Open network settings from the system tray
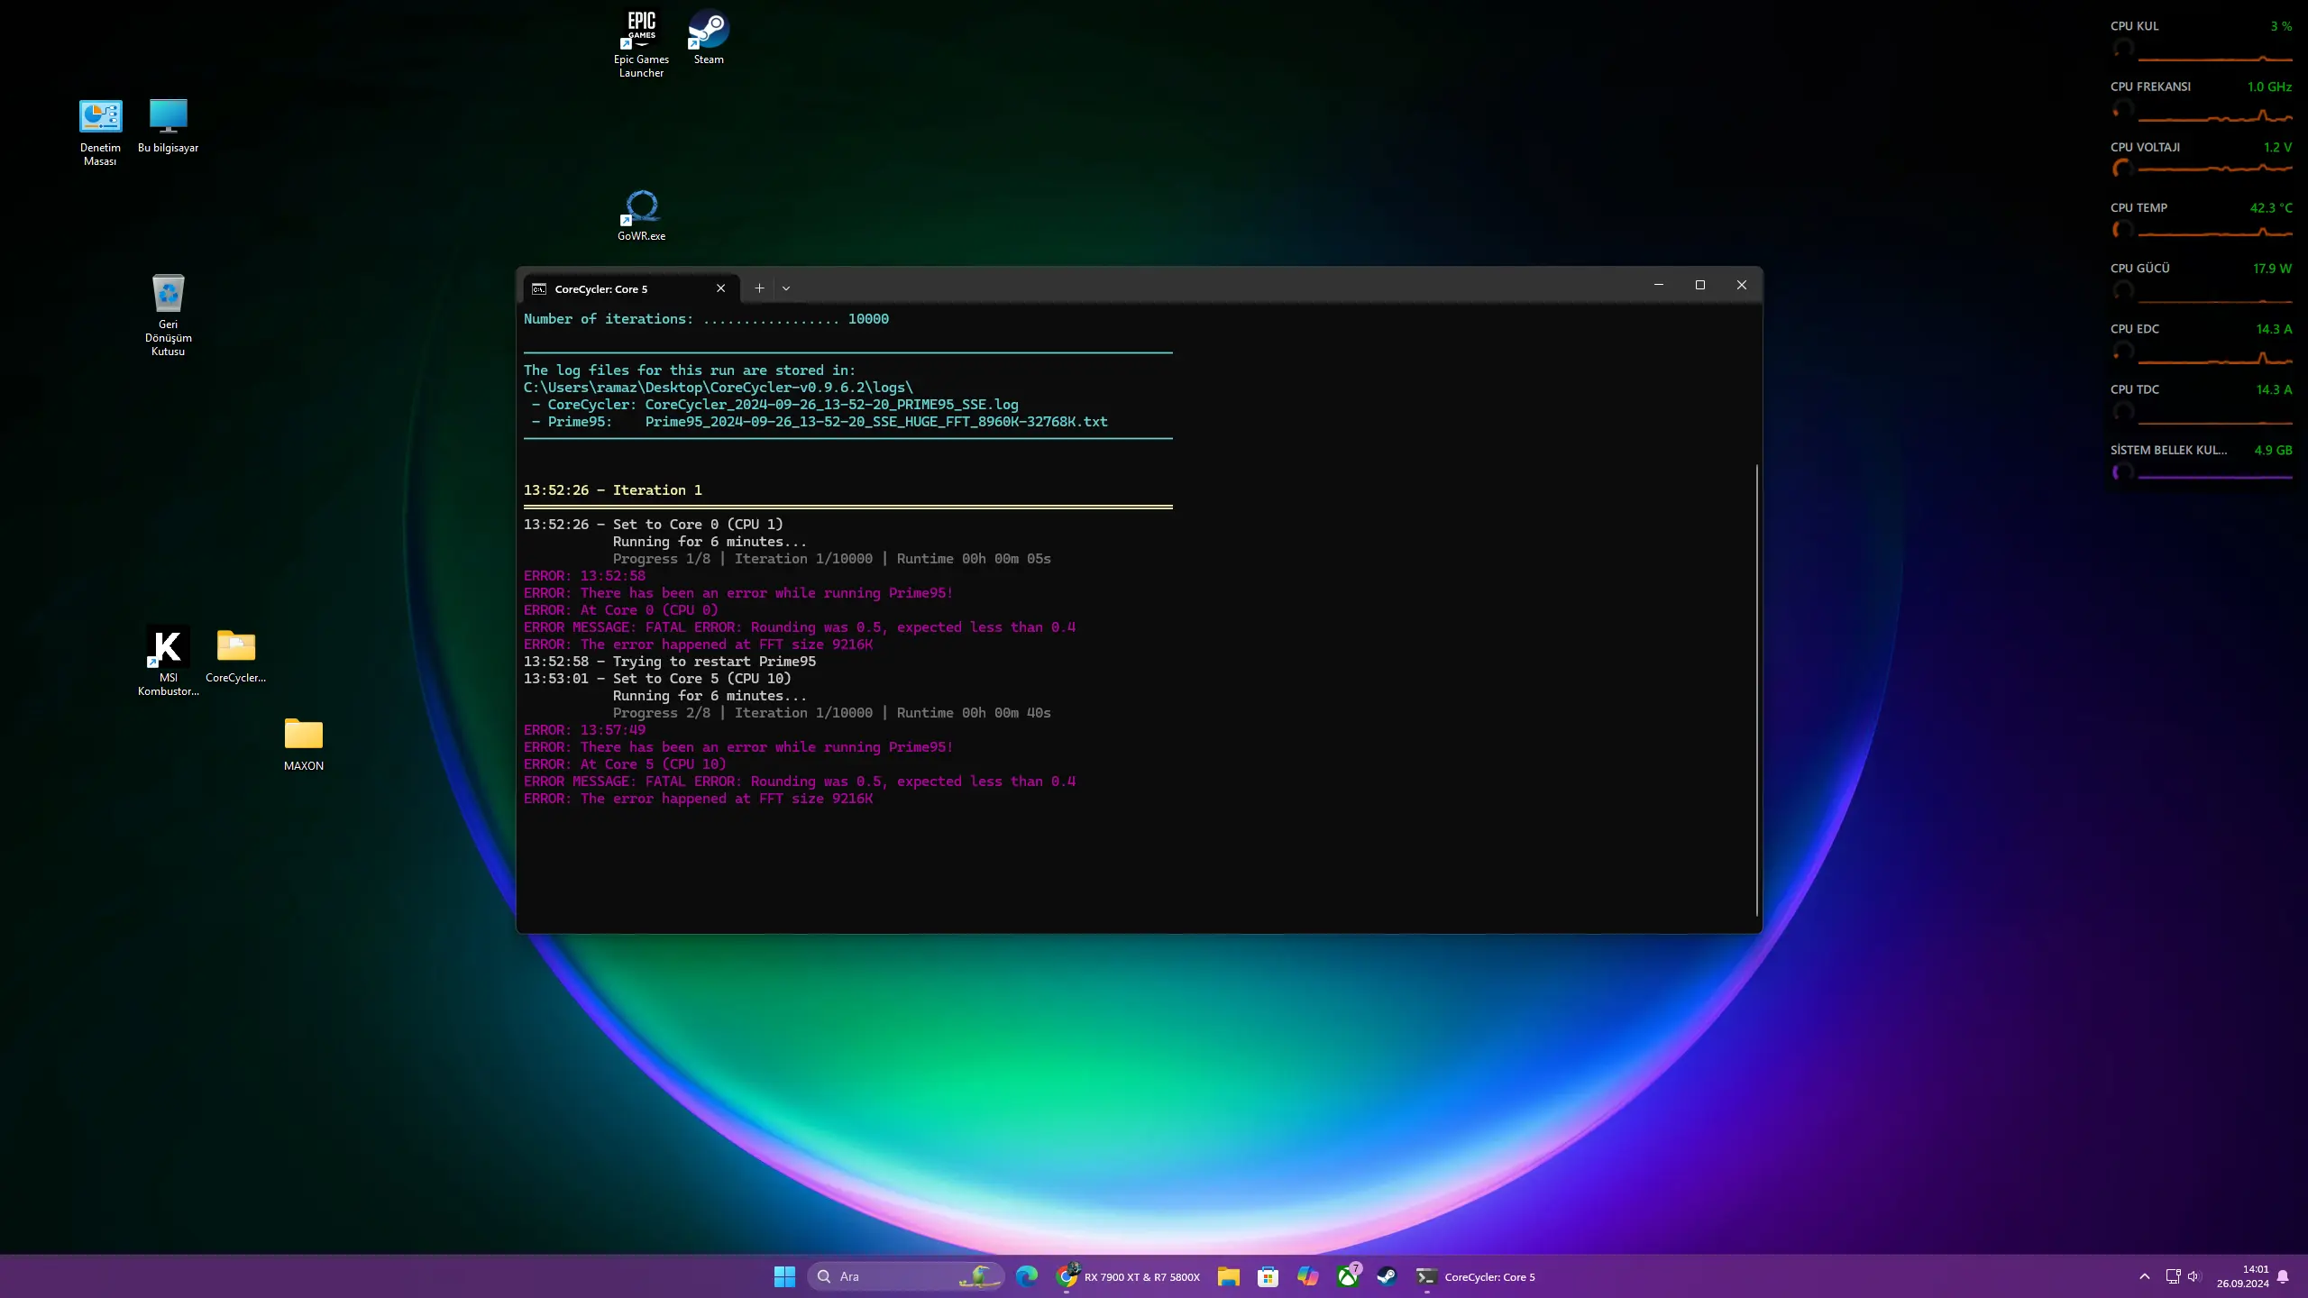 click(2173, 1276)
